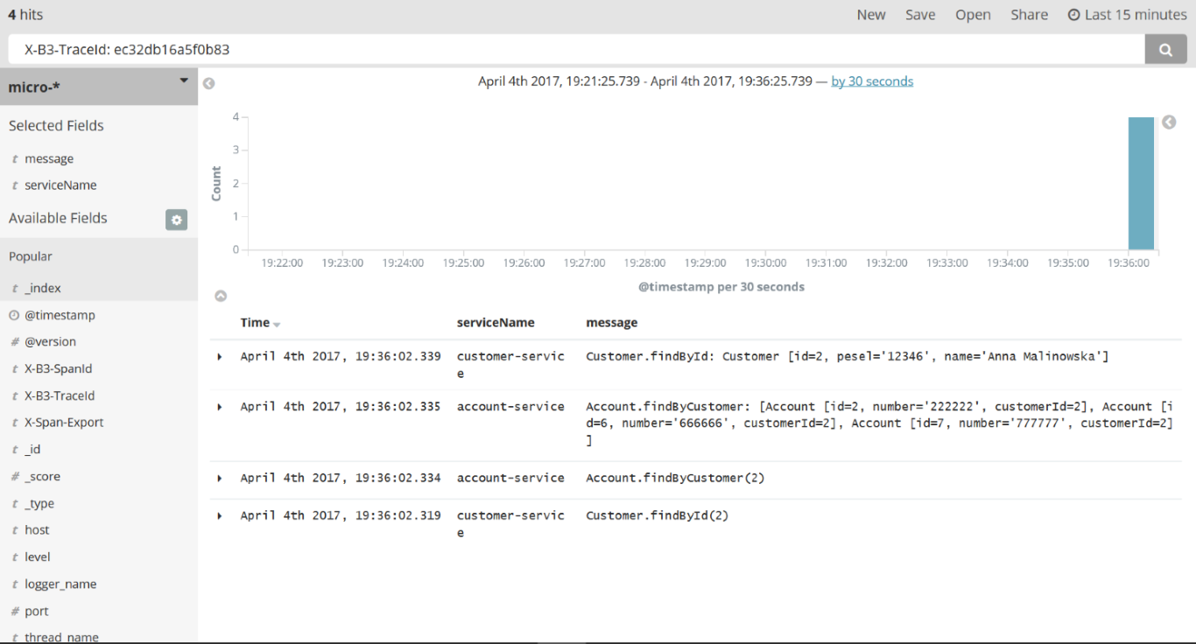Click Save in the top menu
1196x644 pixels.
920,15
